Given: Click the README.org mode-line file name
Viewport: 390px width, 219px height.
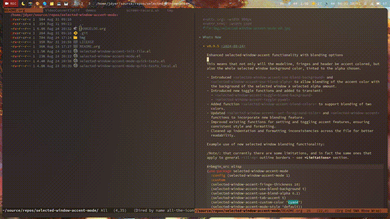Looking at the screenshot, I should click(292, 211).
